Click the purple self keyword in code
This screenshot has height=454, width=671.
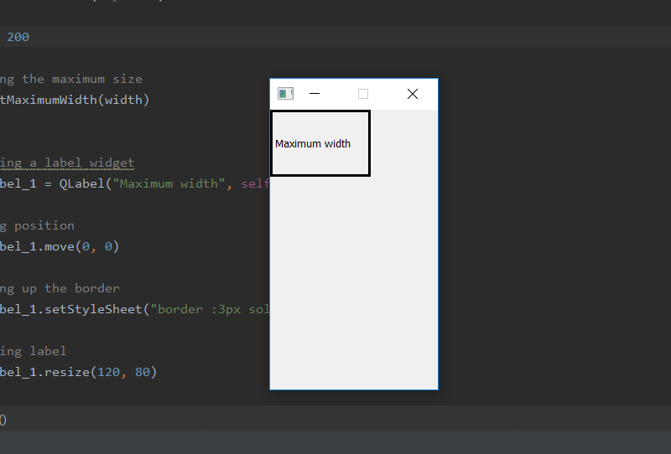tap(255, 183)
